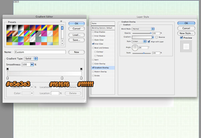This screenshot has width=201, height=138.
Task: Select the black-to-transparent checkerboard gradient preset
Action: 15,28
